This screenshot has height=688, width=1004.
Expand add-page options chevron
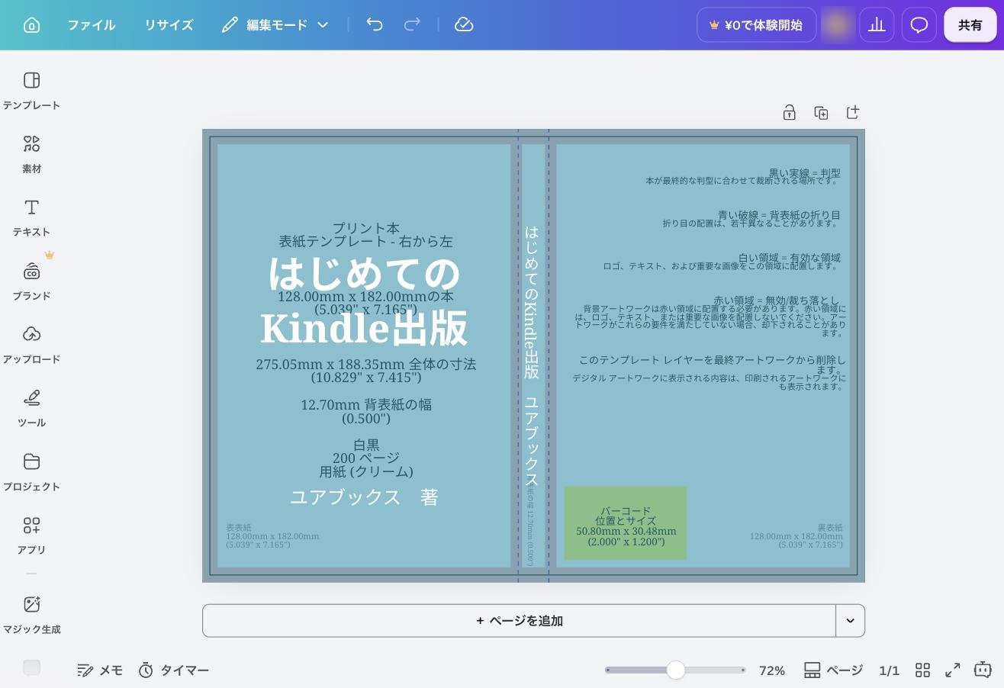(850, 621)
